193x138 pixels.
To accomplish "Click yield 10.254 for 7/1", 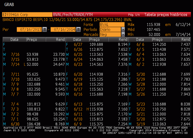I will 59,119.
